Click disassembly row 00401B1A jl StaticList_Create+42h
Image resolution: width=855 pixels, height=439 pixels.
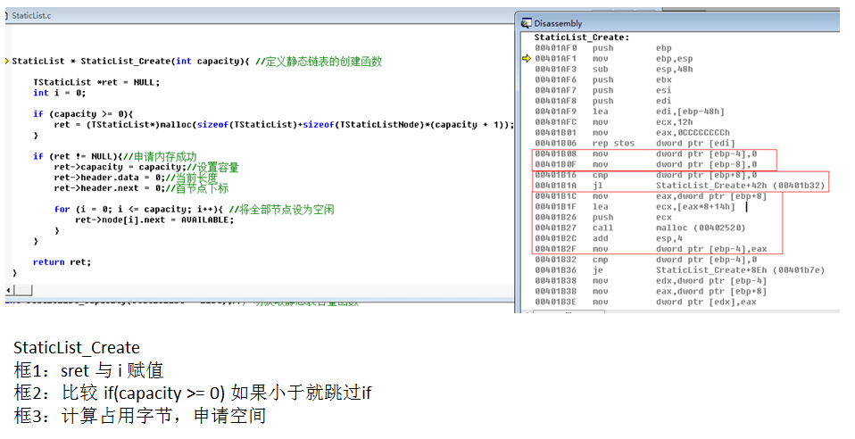[x=680, y=186]
